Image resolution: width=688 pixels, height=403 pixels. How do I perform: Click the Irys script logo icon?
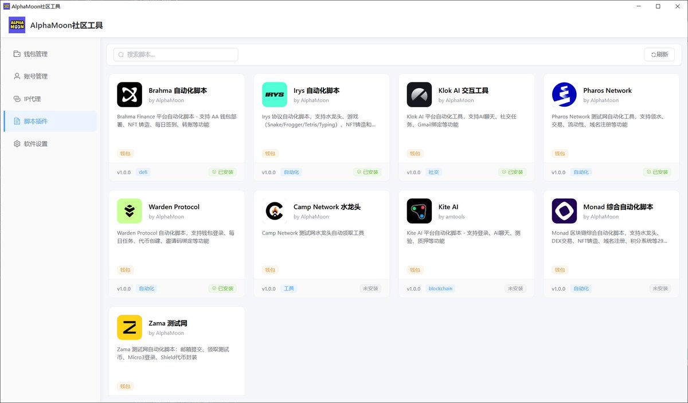coord(275,95)
